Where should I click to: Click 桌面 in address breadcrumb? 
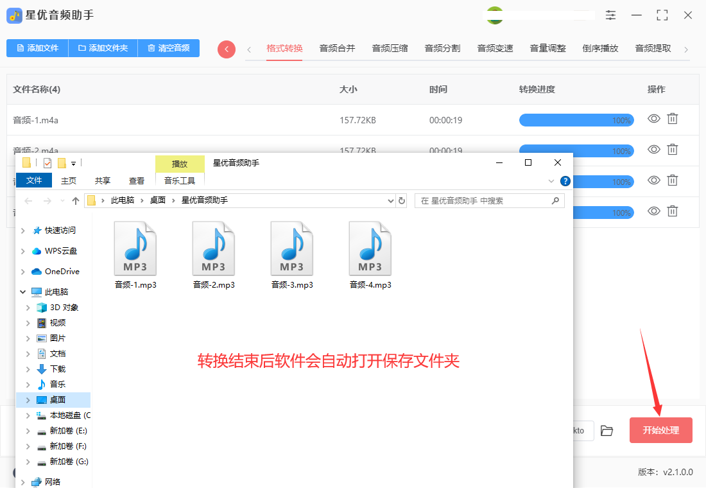pos(158,200)
